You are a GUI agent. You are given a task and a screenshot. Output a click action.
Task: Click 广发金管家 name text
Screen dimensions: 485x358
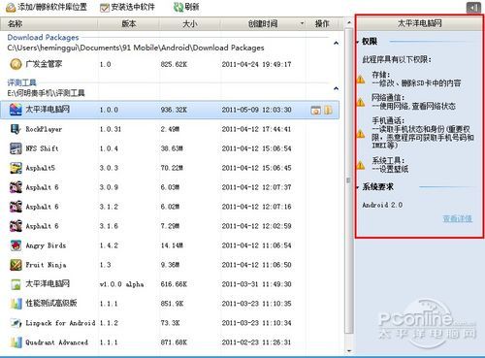(44, 64)
